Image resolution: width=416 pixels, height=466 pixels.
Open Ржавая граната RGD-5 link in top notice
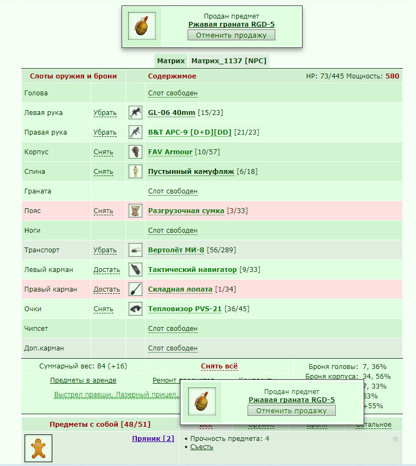tap(231, 25)
